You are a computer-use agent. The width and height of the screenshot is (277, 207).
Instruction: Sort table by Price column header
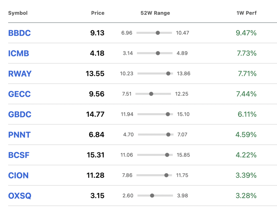tap(98, 13)
